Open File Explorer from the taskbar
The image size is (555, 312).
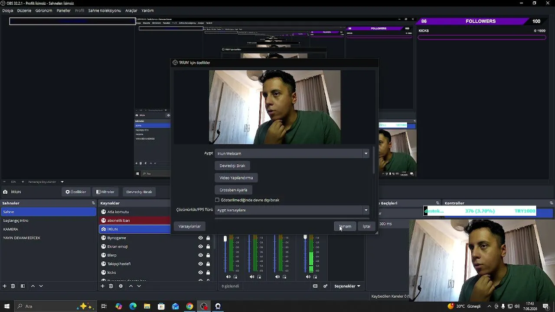click(147, 306)
